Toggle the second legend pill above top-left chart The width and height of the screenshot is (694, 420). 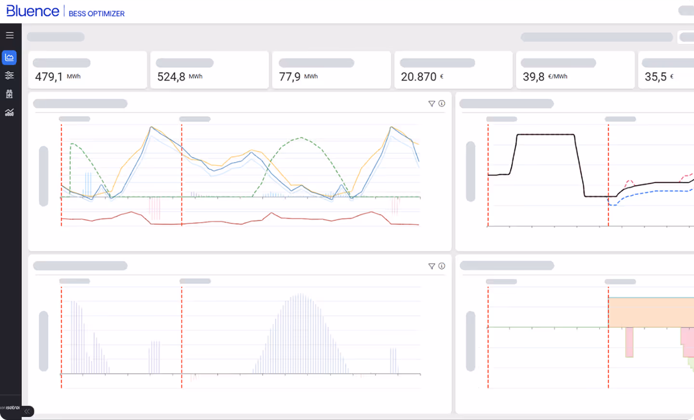[x=195, y=119]
